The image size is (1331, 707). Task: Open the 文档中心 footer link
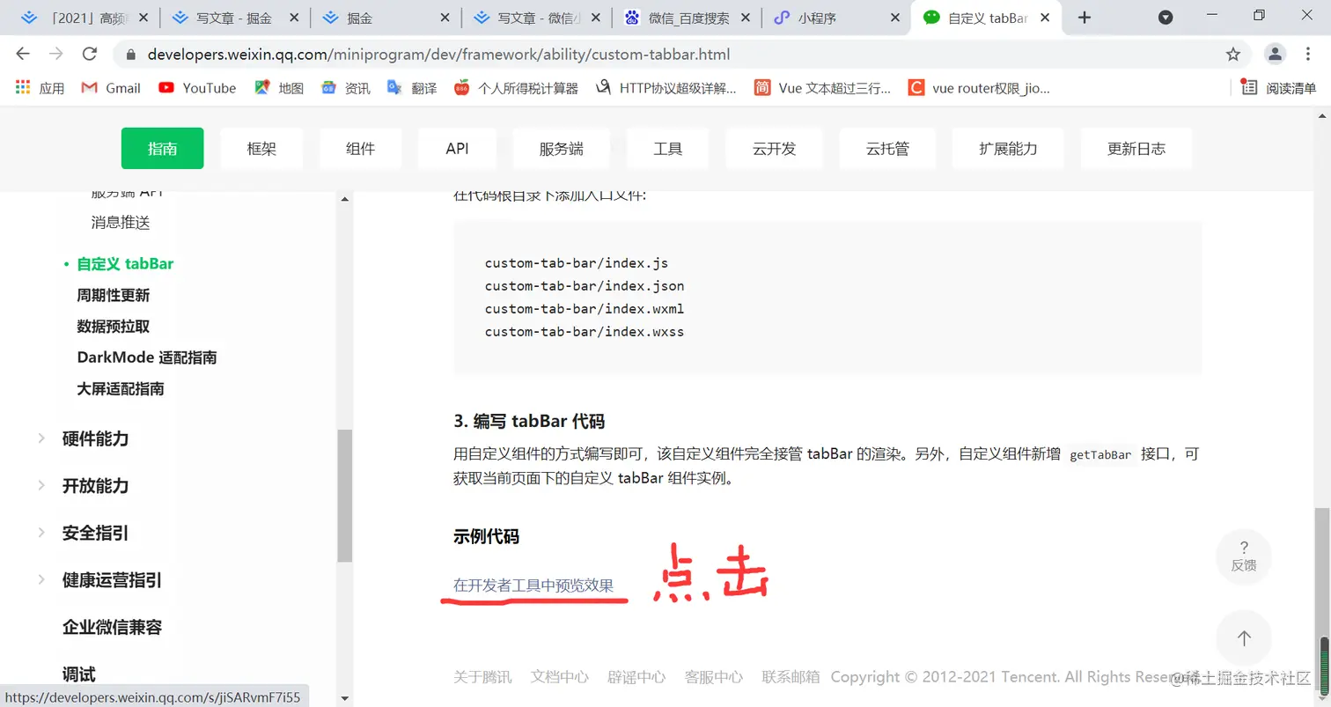click(x=560, y=677)
